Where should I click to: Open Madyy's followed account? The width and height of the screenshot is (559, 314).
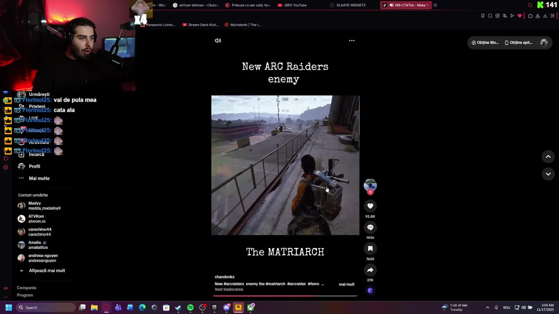pos(39,206)
